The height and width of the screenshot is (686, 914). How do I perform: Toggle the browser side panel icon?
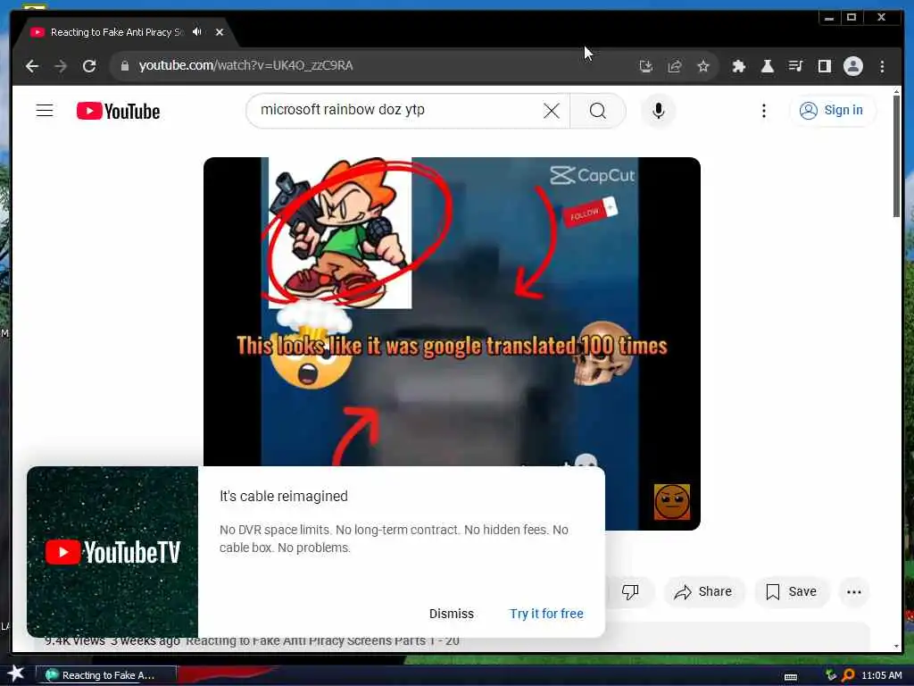pyautogui.click(x=824, y=66)
